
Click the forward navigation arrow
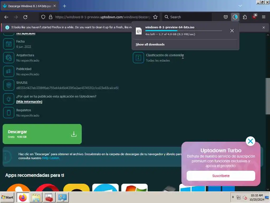pyautogui.click(x=16, y=17)
